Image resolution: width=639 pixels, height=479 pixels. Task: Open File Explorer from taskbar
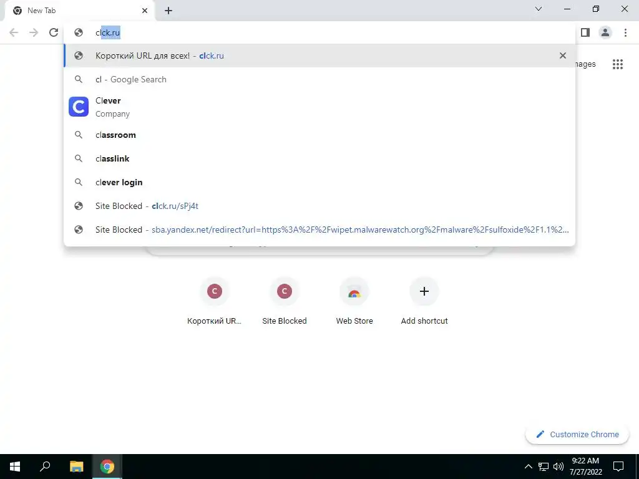coord(76,467)
